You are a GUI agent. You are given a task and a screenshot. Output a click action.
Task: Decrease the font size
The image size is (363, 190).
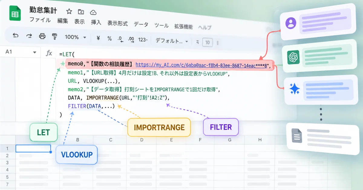click(x=198, y=42)
